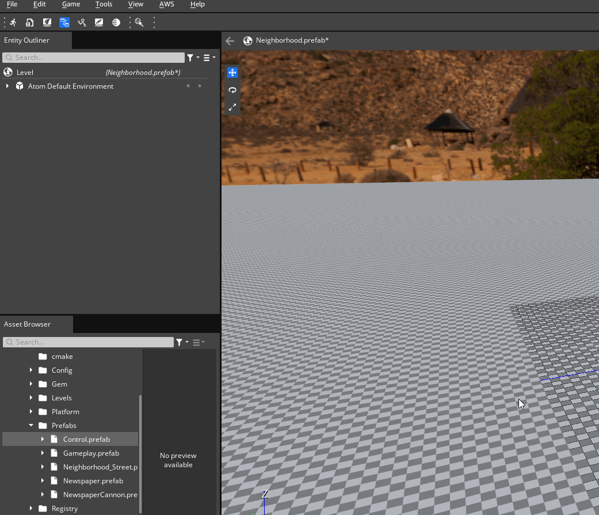599x515 pixels.
Task: Focus the Asset Browser search field
Action: click(88, 342)
